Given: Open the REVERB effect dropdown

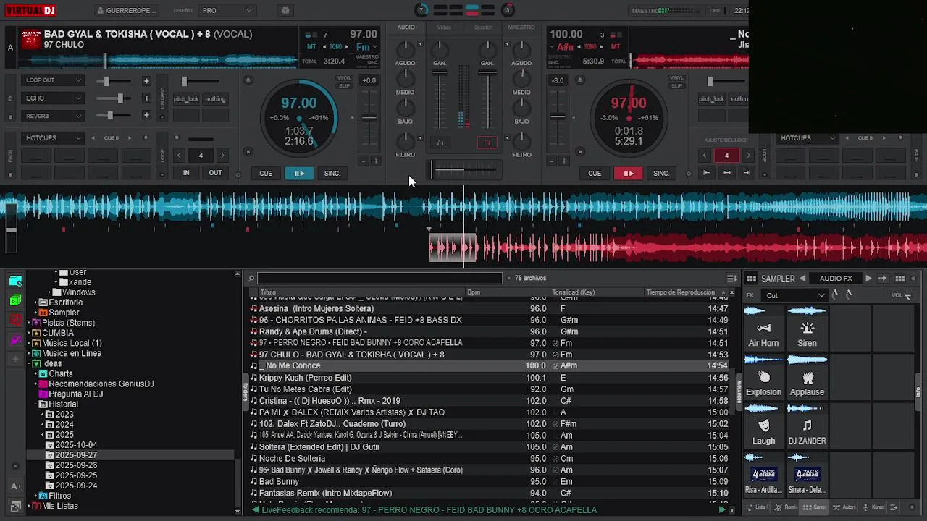Looking at the screenshot, I should point(54,116).
